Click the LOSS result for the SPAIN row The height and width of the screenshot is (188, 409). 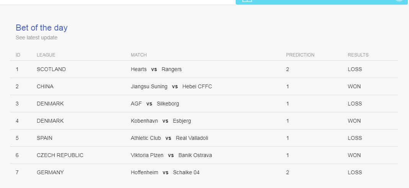coord(355,138)
